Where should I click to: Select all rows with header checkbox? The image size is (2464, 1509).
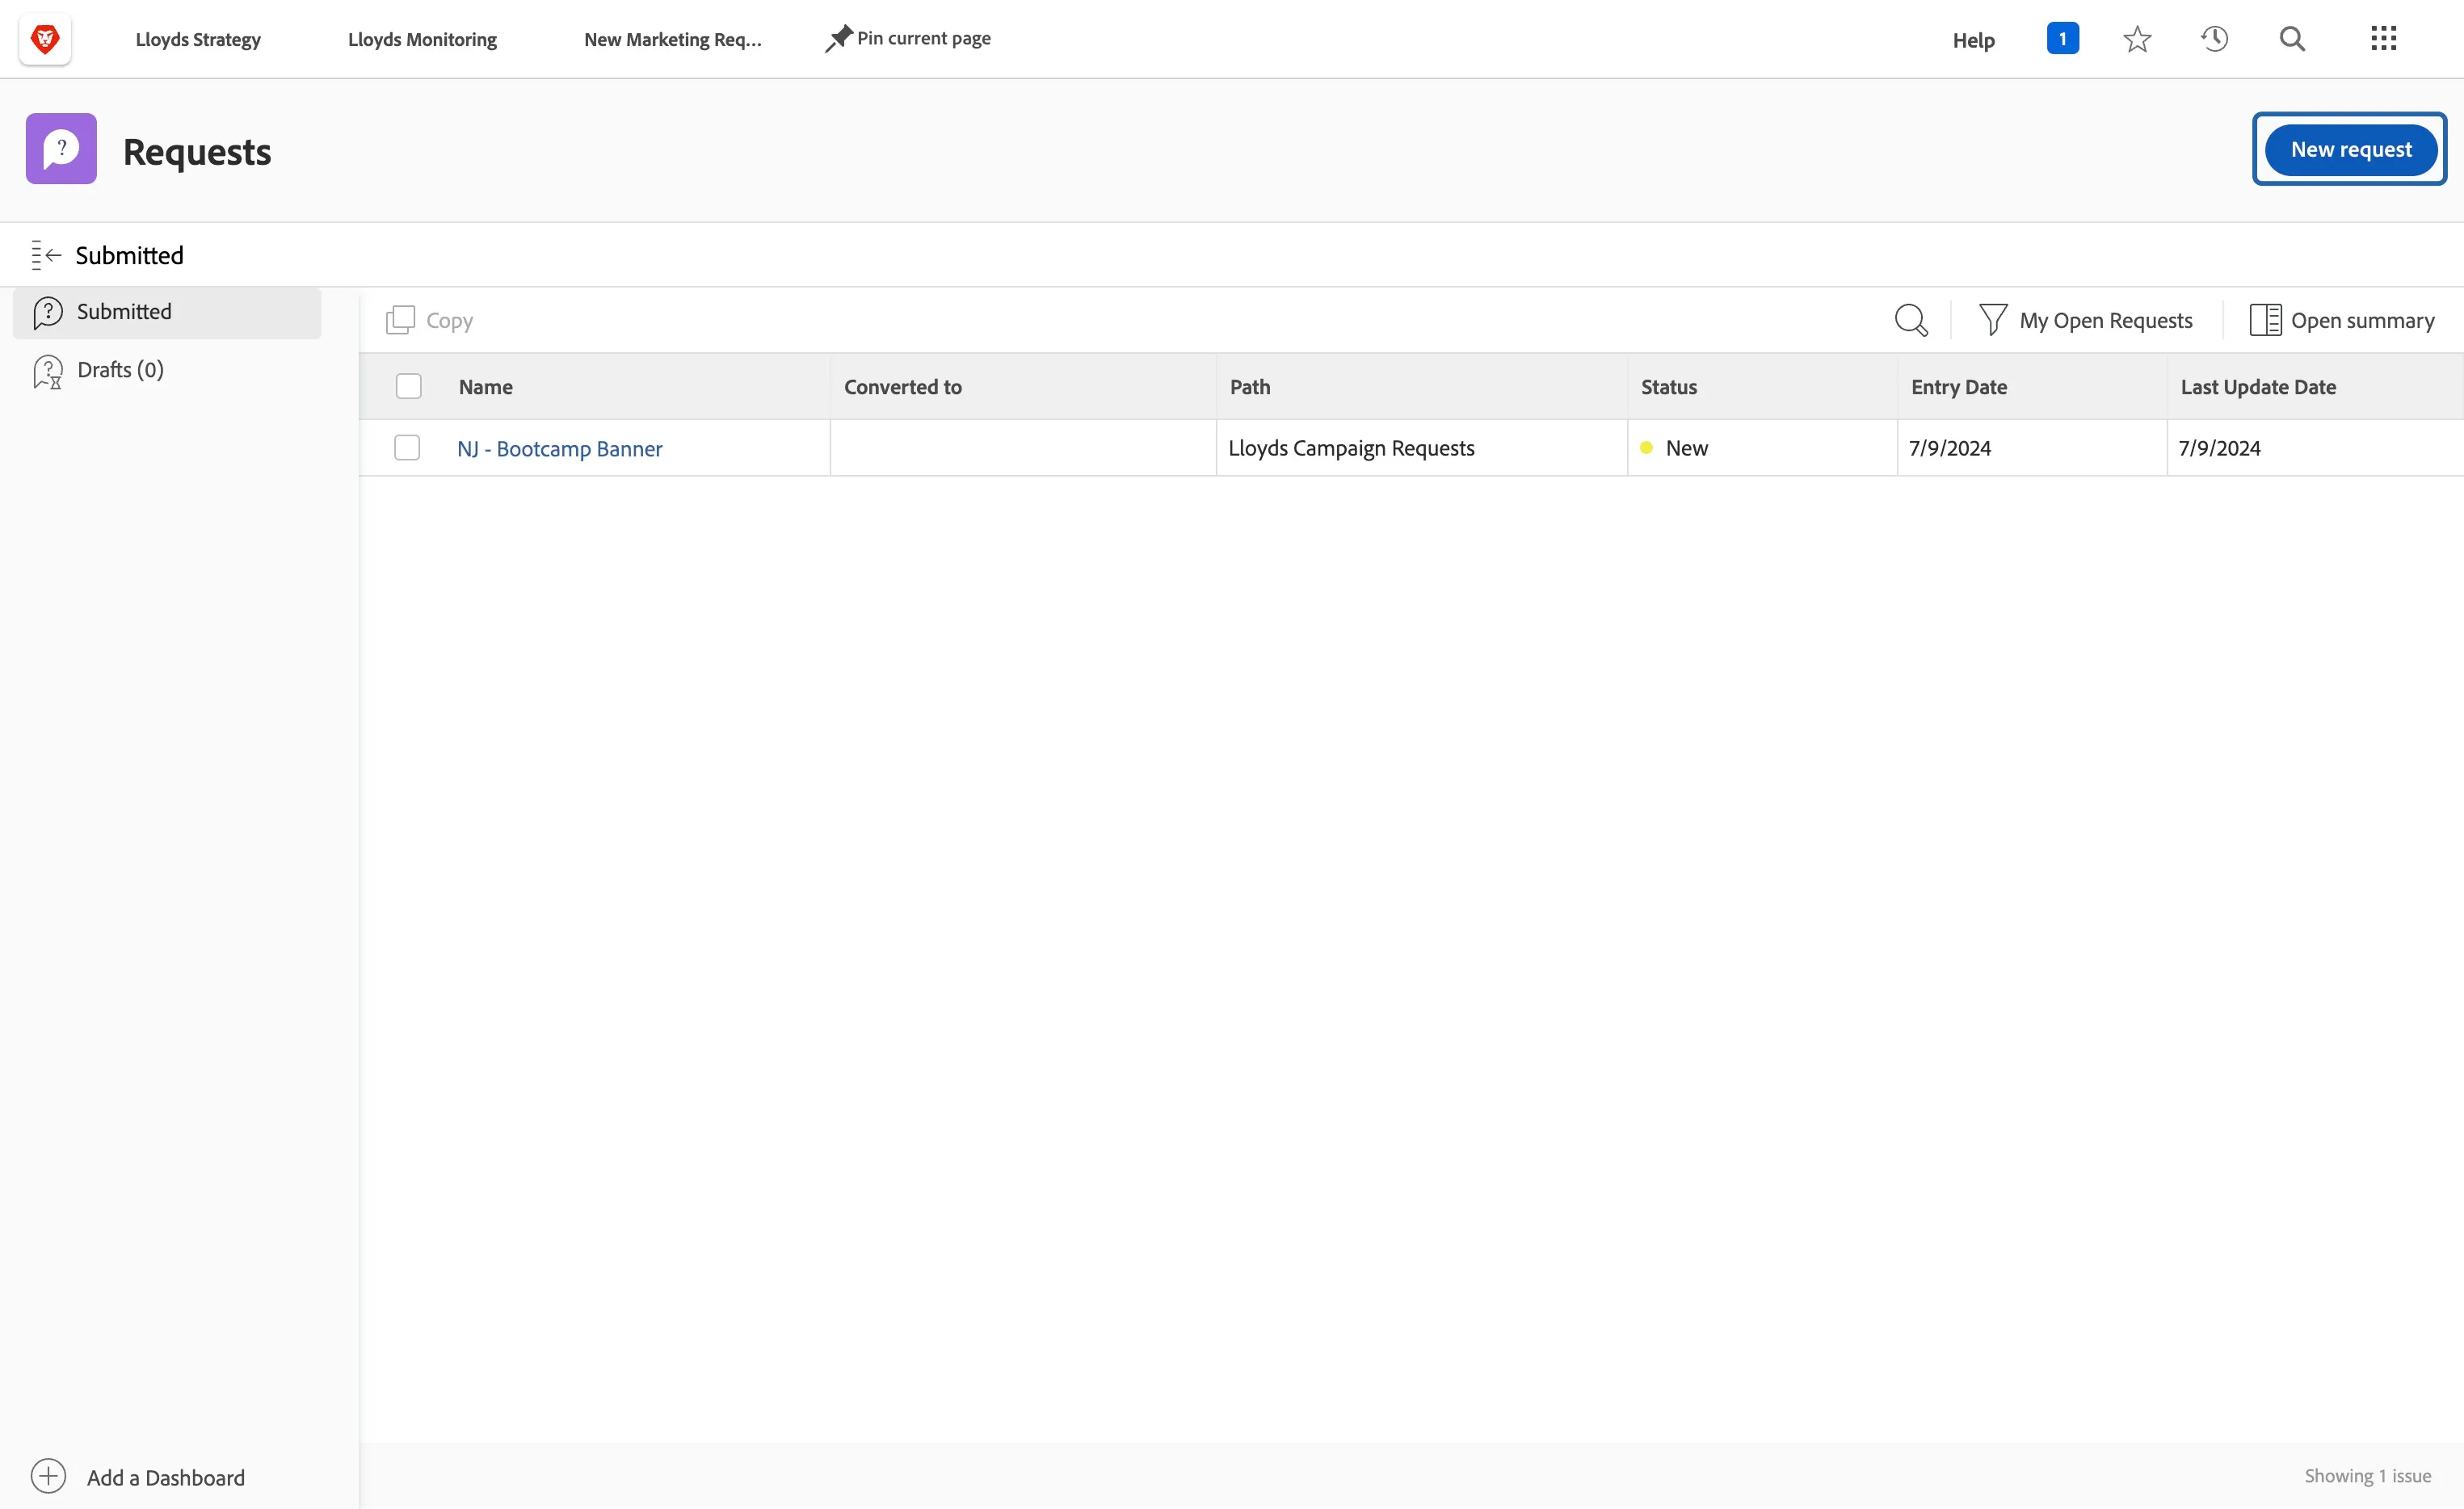point(409,386)
